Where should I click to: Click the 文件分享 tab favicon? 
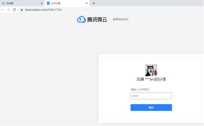(48, 3)
